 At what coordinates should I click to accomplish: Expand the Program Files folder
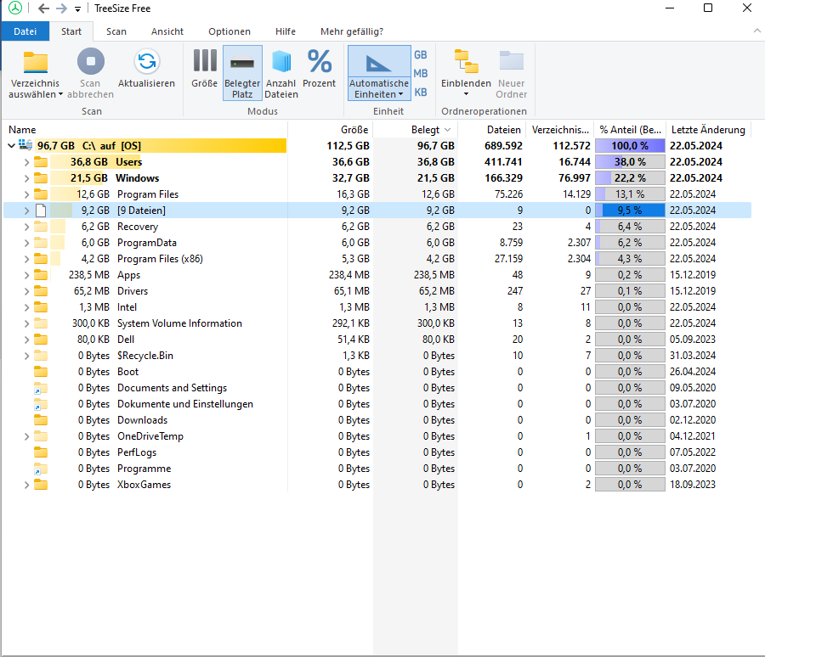[x=26, y=194]
